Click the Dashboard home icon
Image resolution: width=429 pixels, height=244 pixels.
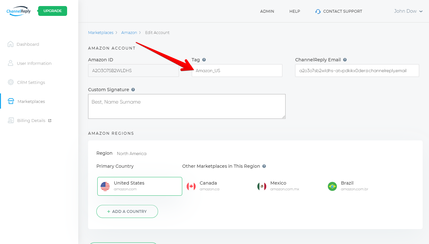click(10, 44)
